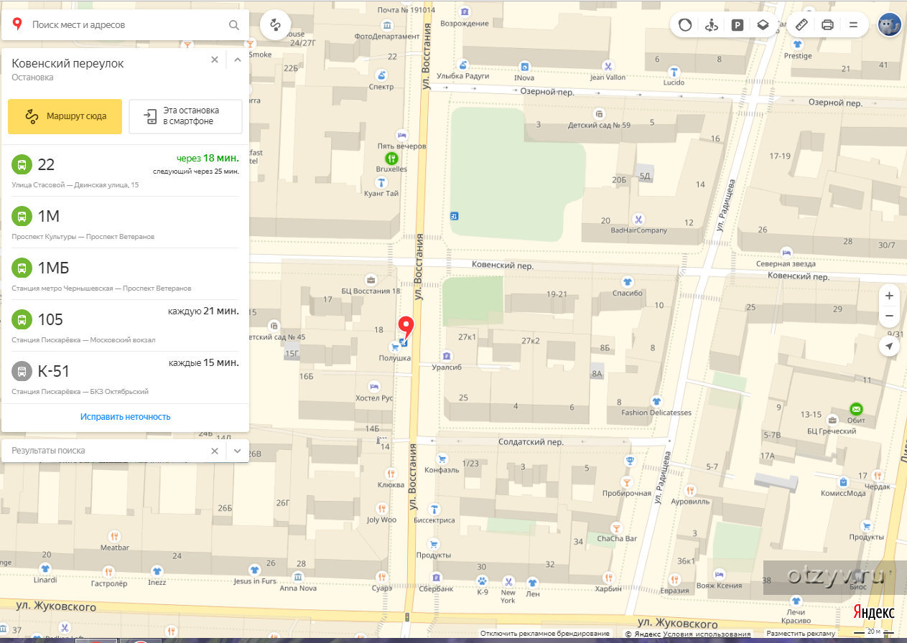Select bus route 22 in list

tap(46, 165)
